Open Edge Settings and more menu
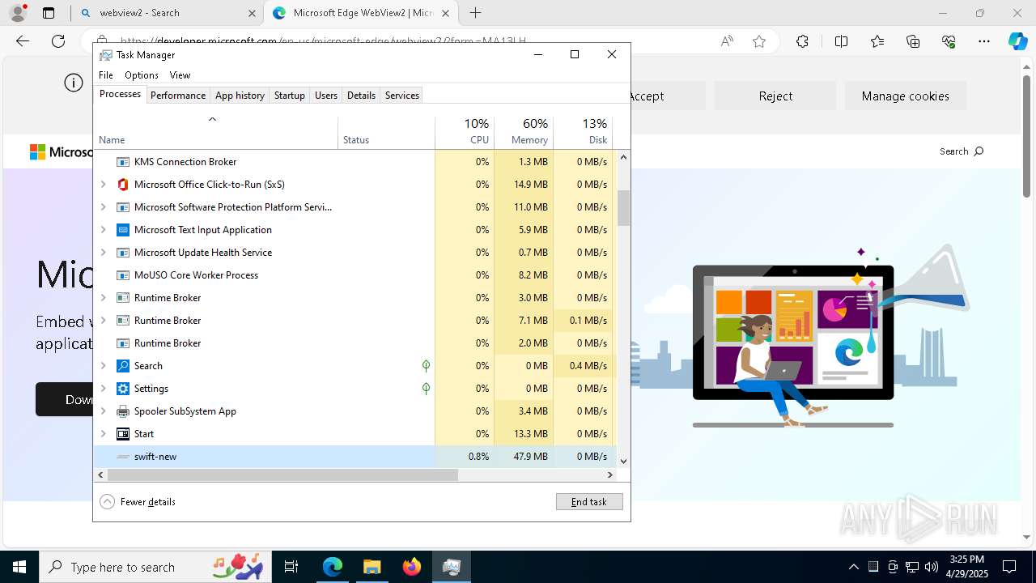This screenshot has width=1036, height=583. tap(984, 41)
